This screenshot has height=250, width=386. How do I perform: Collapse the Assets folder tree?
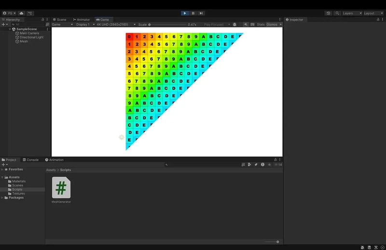tap(2, 177)
